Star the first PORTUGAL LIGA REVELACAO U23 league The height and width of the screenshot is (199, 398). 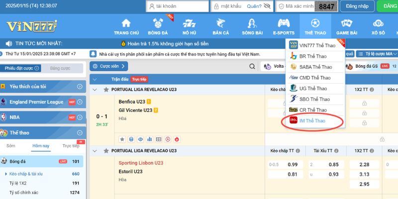click(x=106, y=90)
